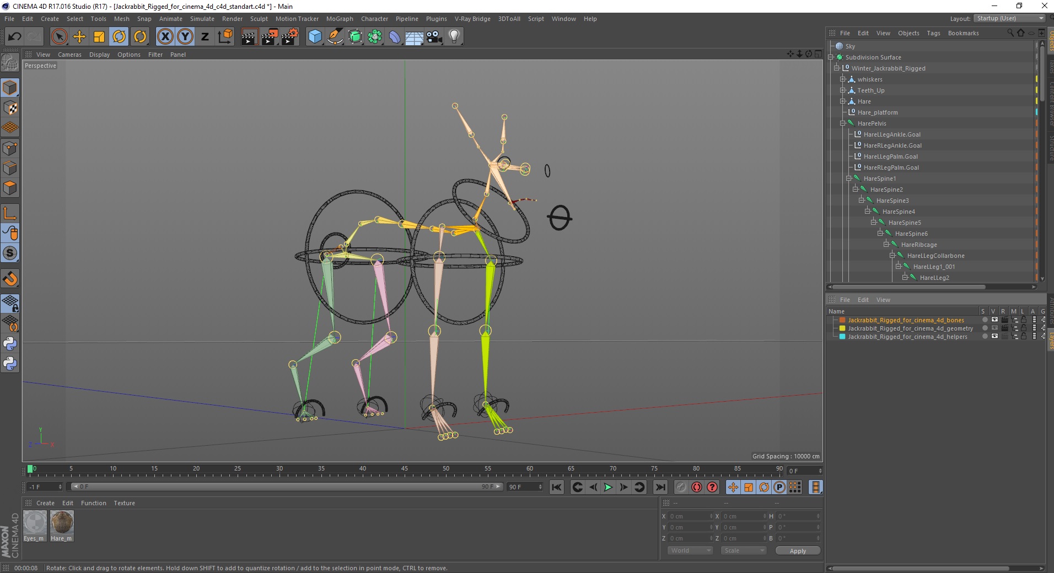Toggle visibility of helpers layer
The height and width of the screenshot is (573, 1054).
(994, 336)
